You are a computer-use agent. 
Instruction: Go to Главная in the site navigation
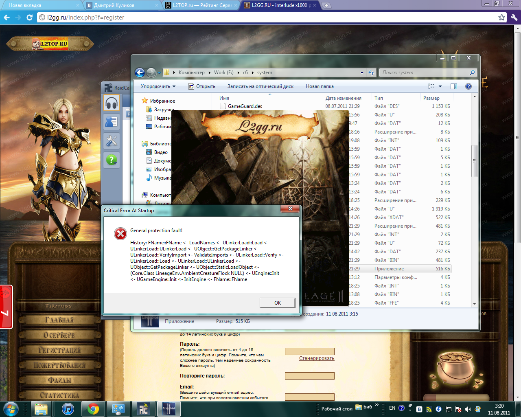59,320
